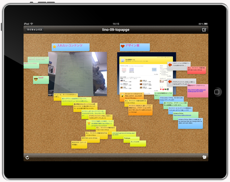The image size is (230, 182).
Task: Select the topmost light-green sticky left of photo
Action: click(x=38, y=60)
